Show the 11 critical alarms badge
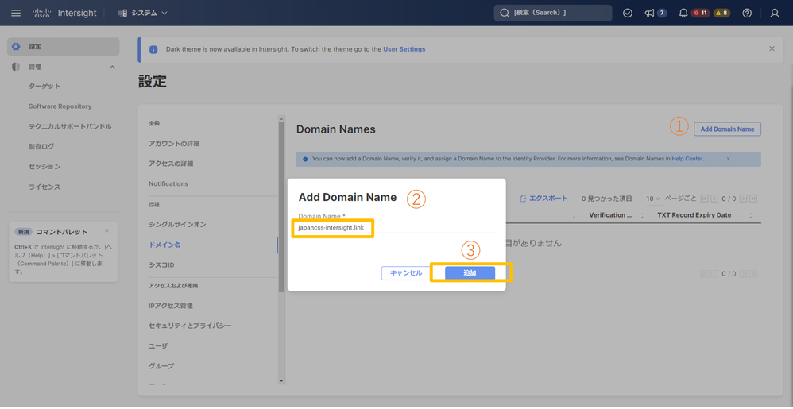Screen dimensions: 793x409 tap(701, 14)
